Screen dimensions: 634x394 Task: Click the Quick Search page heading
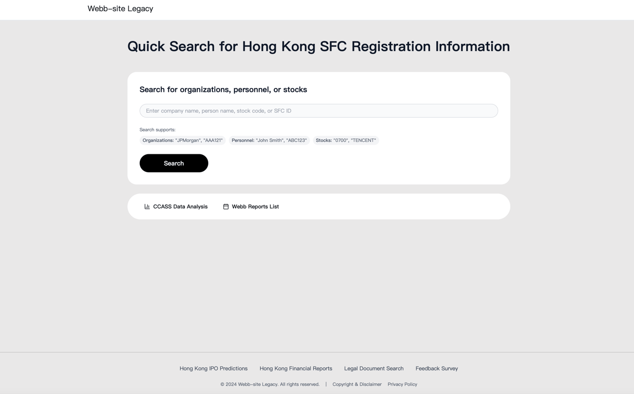coord(318,46)
